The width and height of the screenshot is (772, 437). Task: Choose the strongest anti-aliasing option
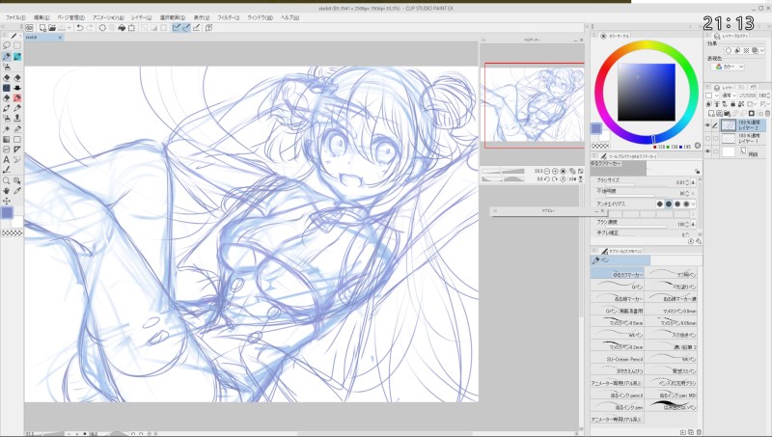686,204
